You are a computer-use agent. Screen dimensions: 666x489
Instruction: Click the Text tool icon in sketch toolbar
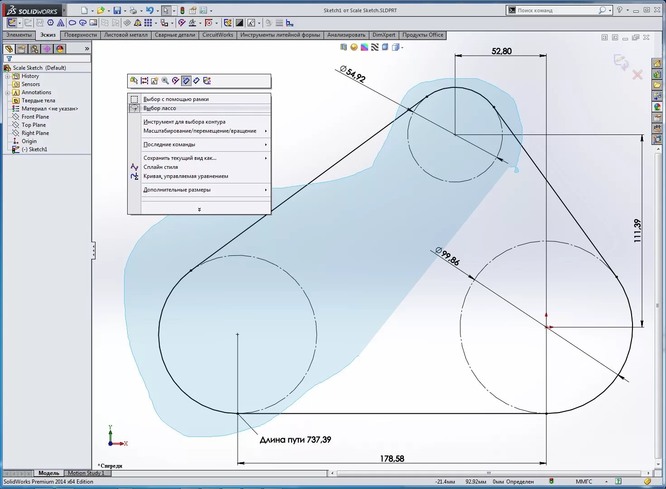pyautogui.click(x=60, y=23)
